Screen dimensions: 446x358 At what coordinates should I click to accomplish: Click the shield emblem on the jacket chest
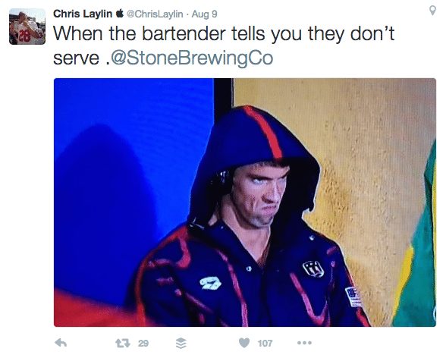[313, 268]
